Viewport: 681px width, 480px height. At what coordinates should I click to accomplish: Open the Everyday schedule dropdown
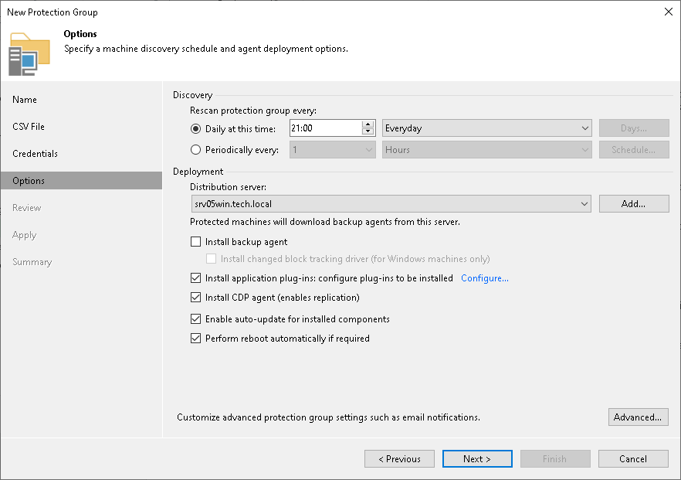coord(487,128)
